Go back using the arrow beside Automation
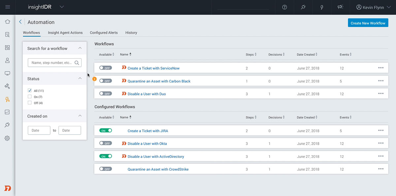396x196 pixels. tap(20, 22)
